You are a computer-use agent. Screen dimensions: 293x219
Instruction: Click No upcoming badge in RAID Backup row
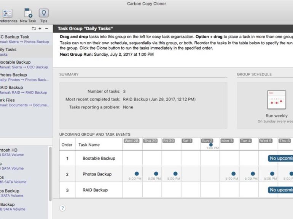(280, 190)
